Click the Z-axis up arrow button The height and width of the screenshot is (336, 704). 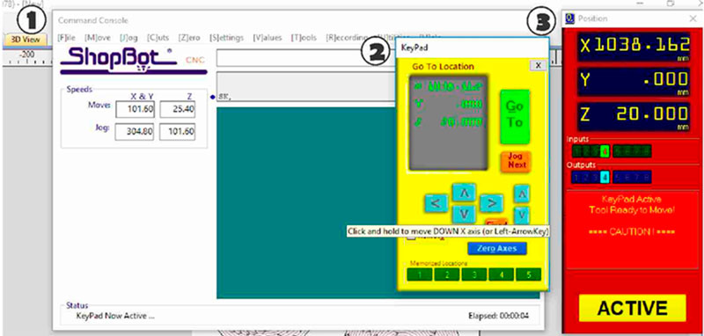click(x=521, y=194)
